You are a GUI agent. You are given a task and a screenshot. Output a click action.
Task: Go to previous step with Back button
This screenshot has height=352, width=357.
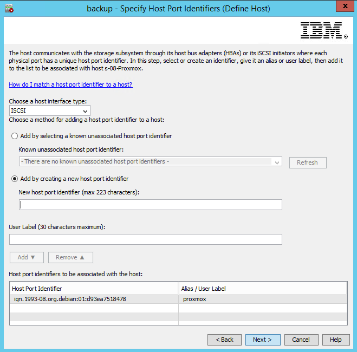coord(224,340)
